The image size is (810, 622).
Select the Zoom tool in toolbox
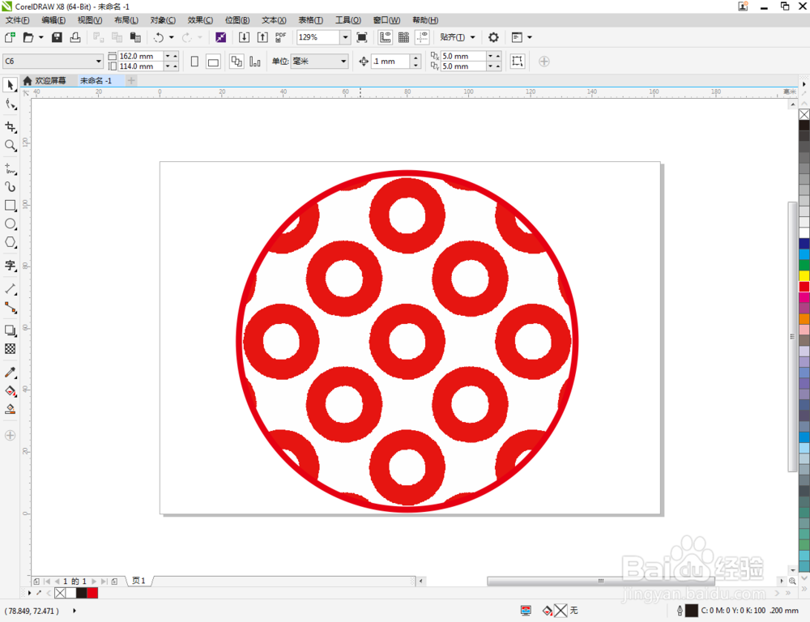(10, 146)
